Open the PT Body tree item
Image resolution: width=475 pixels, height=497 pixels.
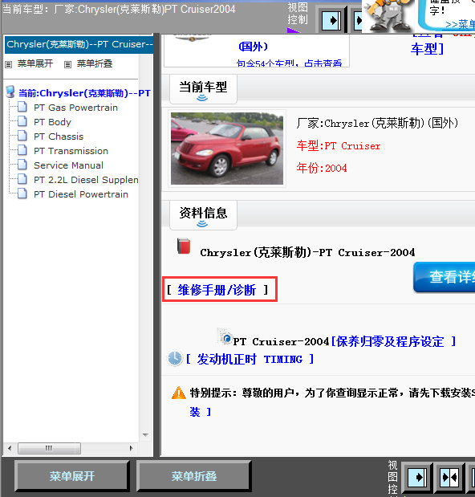point(52,122)
